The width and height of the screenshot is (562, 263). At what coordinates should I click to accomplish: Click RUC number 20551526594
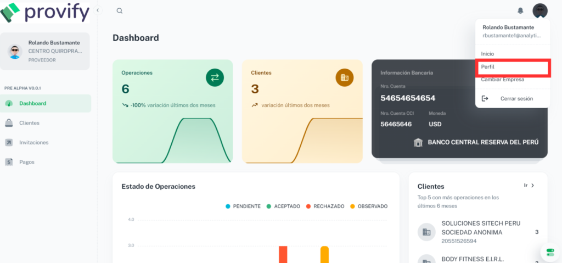pos(459,241)
